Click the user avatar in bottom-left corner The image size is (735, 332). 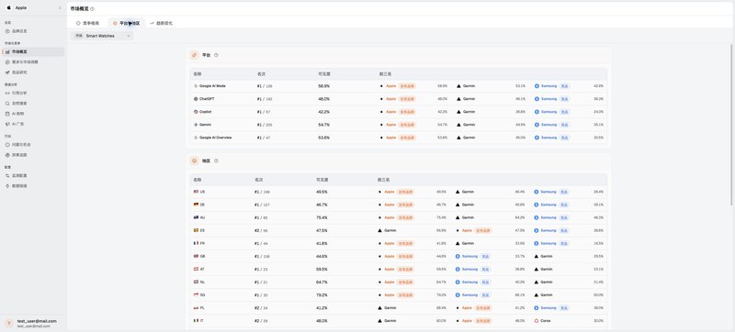9,323
